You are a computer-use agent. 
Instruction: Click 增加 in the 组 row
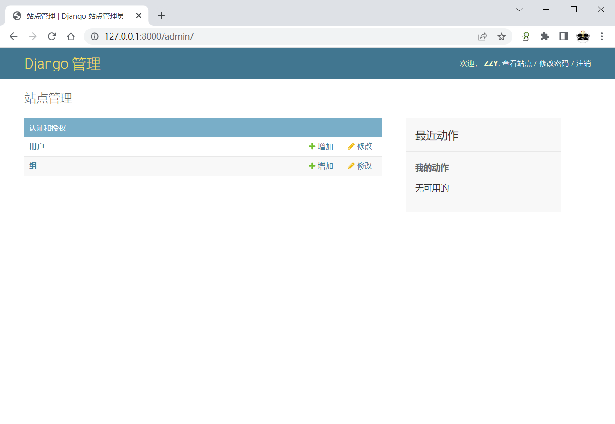[x=321, y=166]
